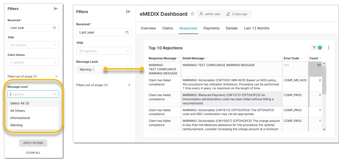The width and height of the screenshot is (339, 161).
Task: Choose the Select All (3) option
Action: tap(20, 103)
